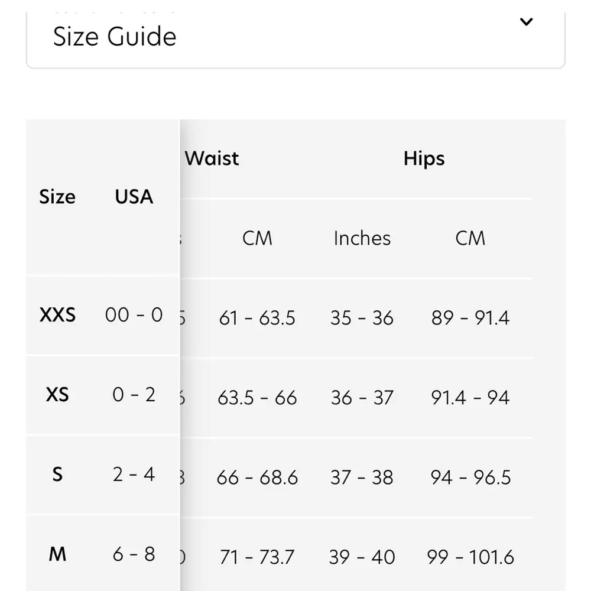
Task: Click the Size Guide dropdown title
Action: [x=115, y=37]
